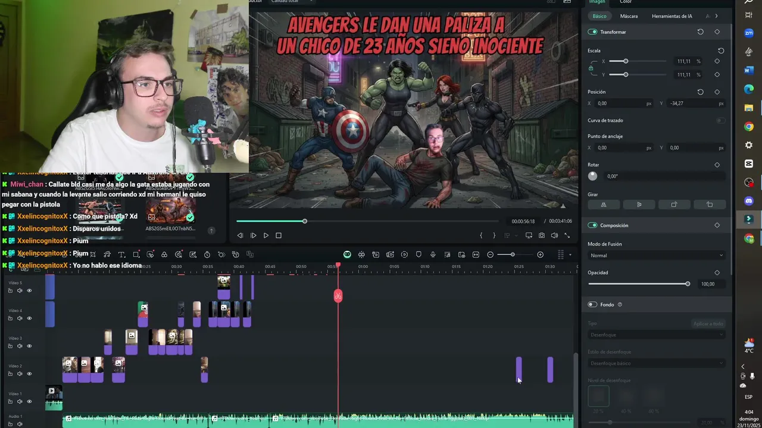Open the green AI assistant icon
Viewport: 762px width, 428px height.
tap(347, 254)
